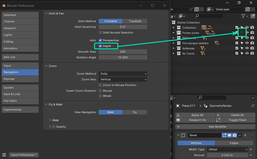
Task: Click the pin scene icon in top bar
Action: [x=191, y=9]
